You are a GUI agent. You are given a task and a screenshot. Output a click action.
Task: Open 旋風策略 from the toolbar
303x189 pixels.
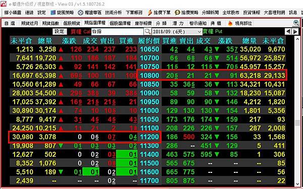[62, 13]
